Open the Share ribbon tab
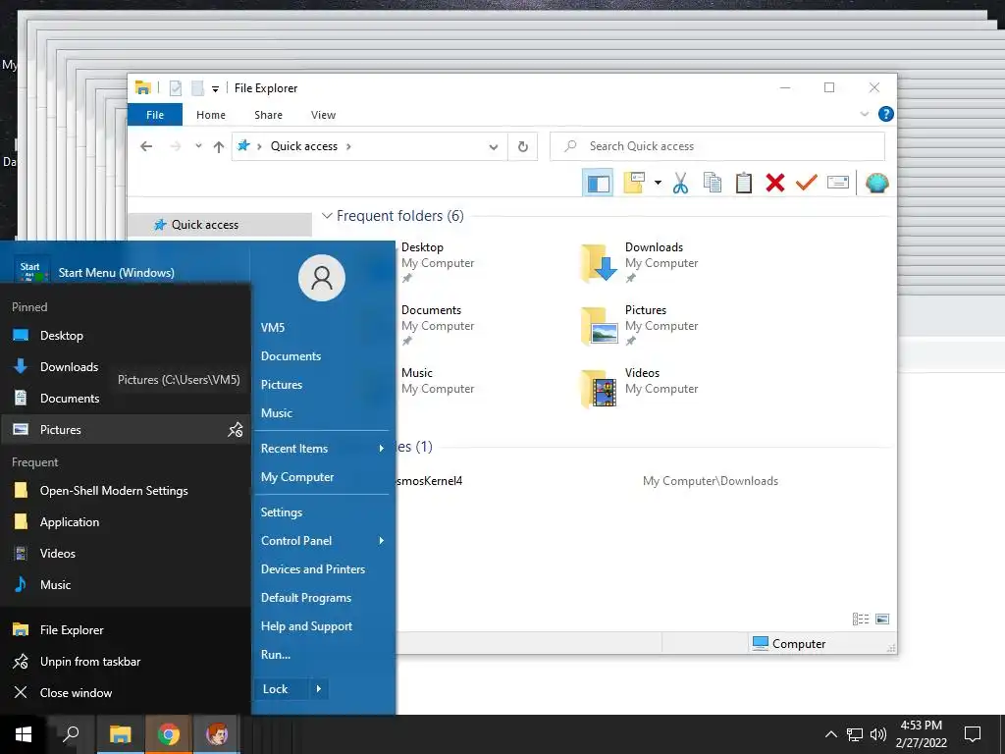The height and width of the screenshot is (754, 1005). (x=268, y=115)
